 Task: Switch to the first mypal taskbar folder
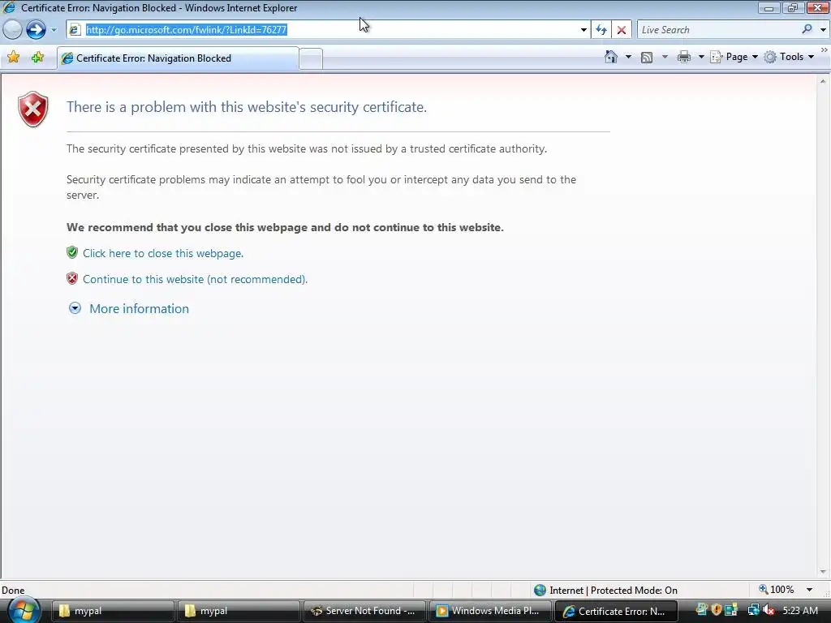coord(114,611)
